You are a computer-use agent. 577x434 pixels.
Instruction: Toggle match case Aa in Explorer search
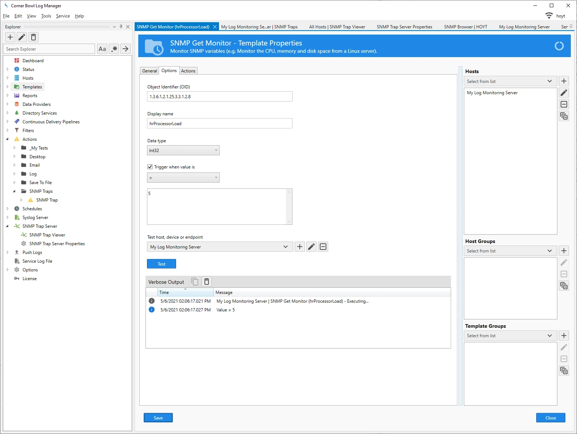pyautogui.click(x=102, y=49)
